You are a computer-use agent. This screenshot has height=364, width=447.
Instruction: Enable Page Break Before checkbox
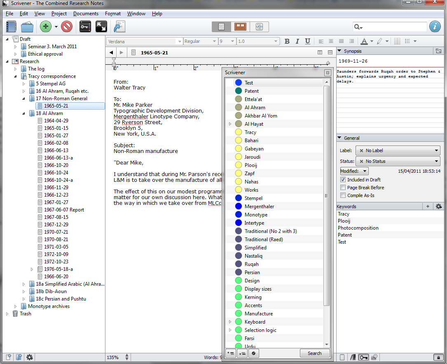point(343,188)
